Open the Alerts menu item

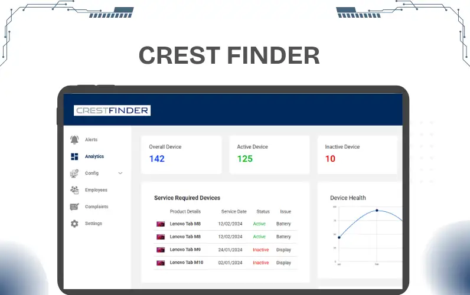[91, 140]
